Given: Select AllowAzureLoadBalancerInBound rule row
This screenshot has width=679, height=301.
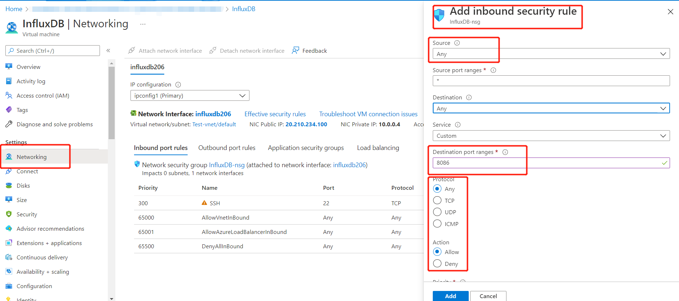Looking at the screenshot, I should click(x=279, y=232).
